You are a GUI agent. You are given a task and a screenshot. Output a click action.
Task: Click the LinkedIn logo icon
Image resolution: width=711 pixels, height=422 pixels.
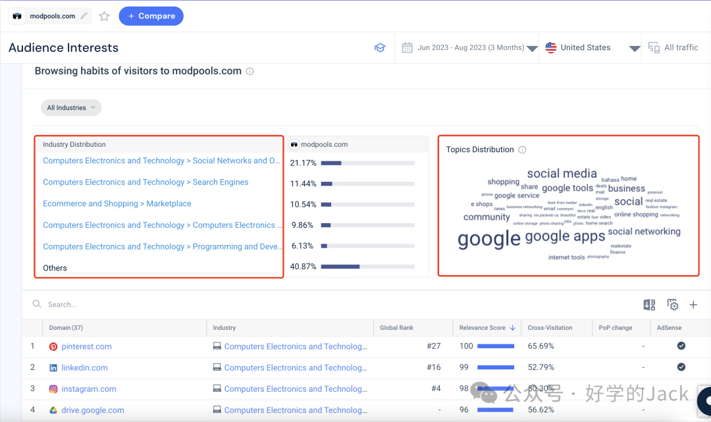coord(53,368)
